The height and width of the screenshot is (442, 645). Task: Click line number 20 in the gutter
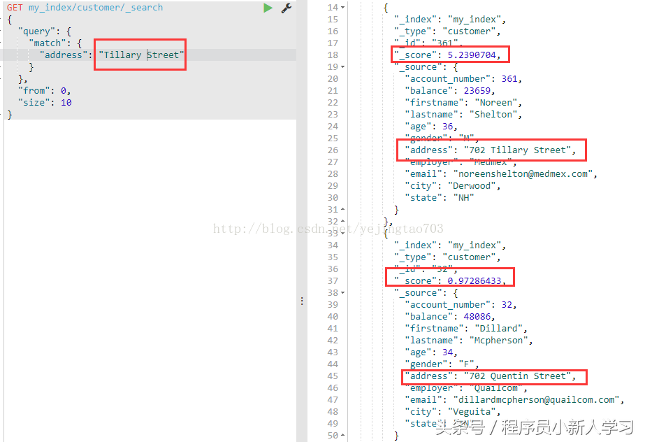[333, 78]
